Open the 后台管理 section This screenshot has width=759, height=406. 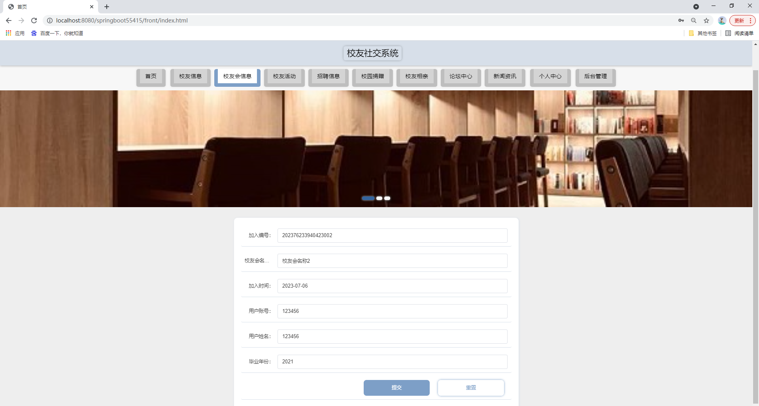coord(595,77)
